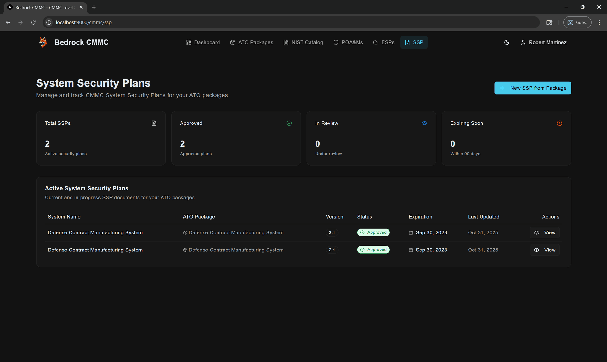Image resolution: width=607 pixels, height=362 pixels.
Task: Click the ATO Packages box icon
Action: [233, 42]
